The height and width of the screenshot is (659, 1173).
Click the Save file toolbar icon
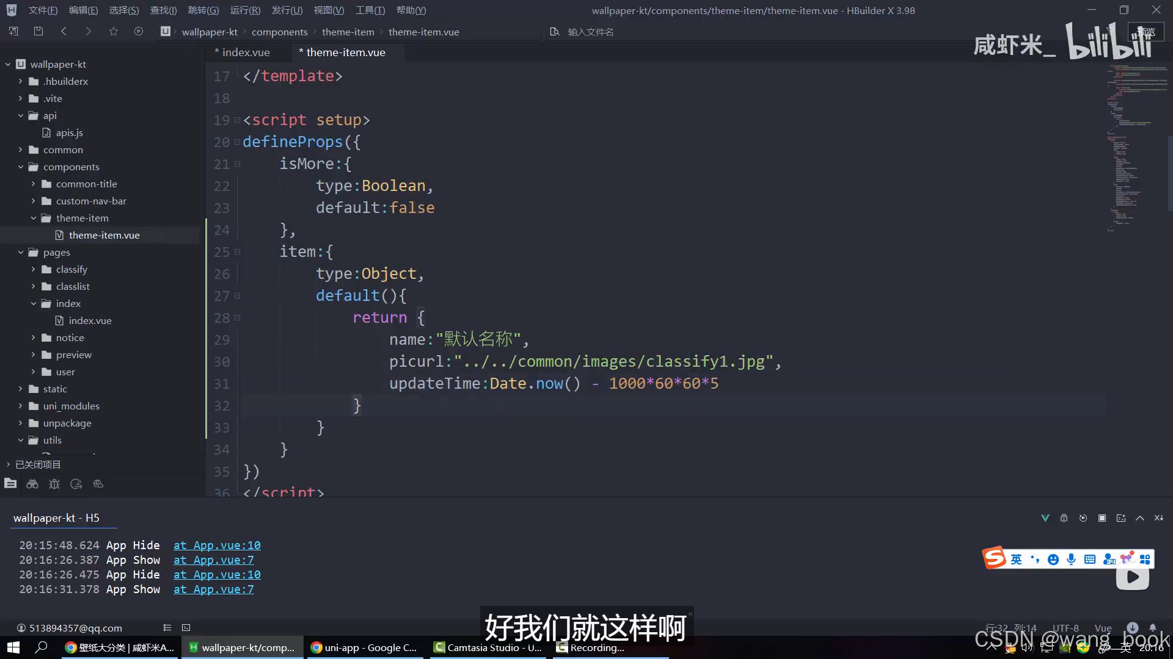pos(38,31)
